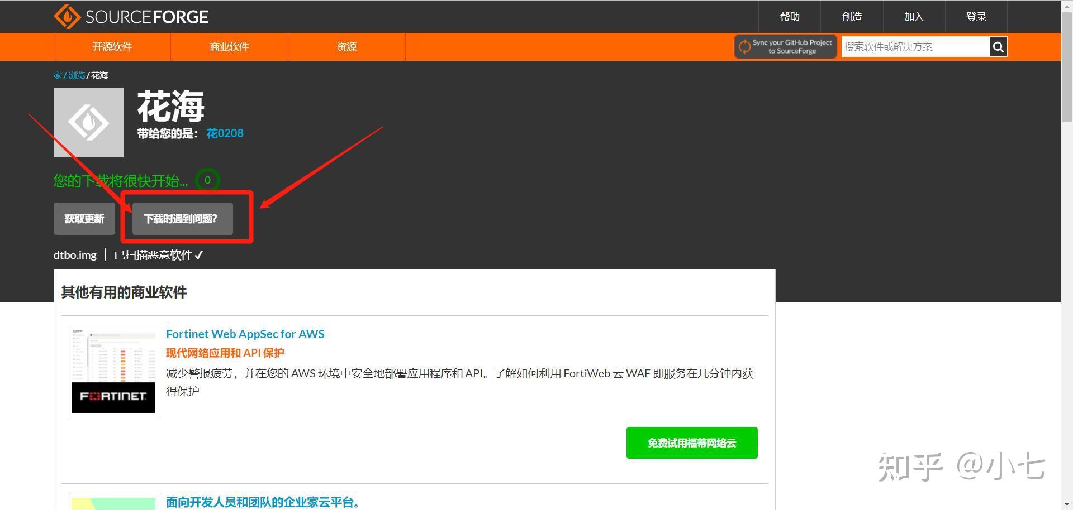The height and width of the screenshot is (510, 1073).
Task: Open the 创造 menu item
Action: 852,17
